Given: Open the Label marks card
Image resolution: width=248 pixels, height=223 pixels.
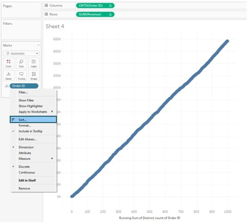Looking at the screenshot, I should tap(34, 63).
